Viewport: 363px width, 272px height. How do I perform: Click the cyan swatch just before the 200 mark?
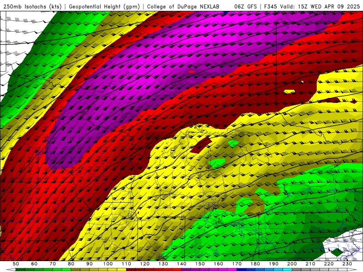click(287, 270)
